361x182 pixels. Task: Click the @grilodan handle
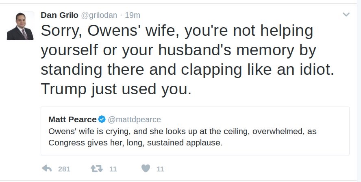click(99, 15)
